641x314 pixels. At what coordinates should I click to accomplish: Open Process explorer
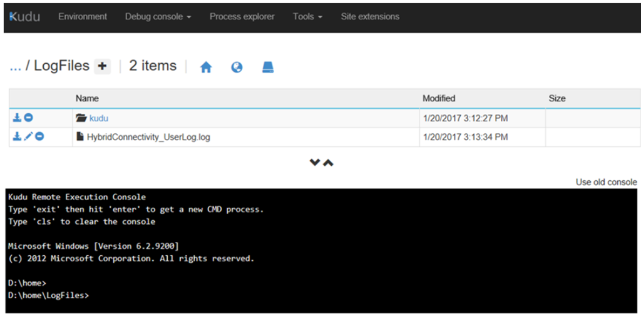242,17
